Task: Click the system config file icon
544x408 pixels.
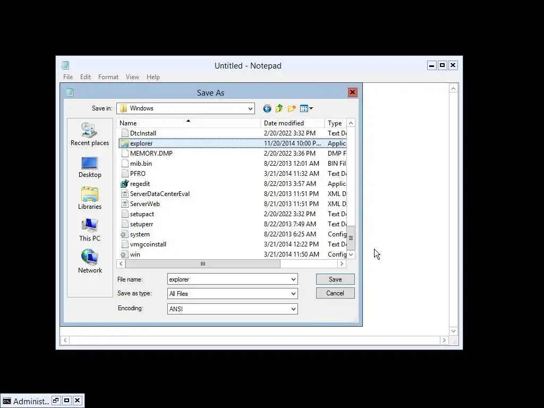Action: pyautogui.click(x=124, y=234)
